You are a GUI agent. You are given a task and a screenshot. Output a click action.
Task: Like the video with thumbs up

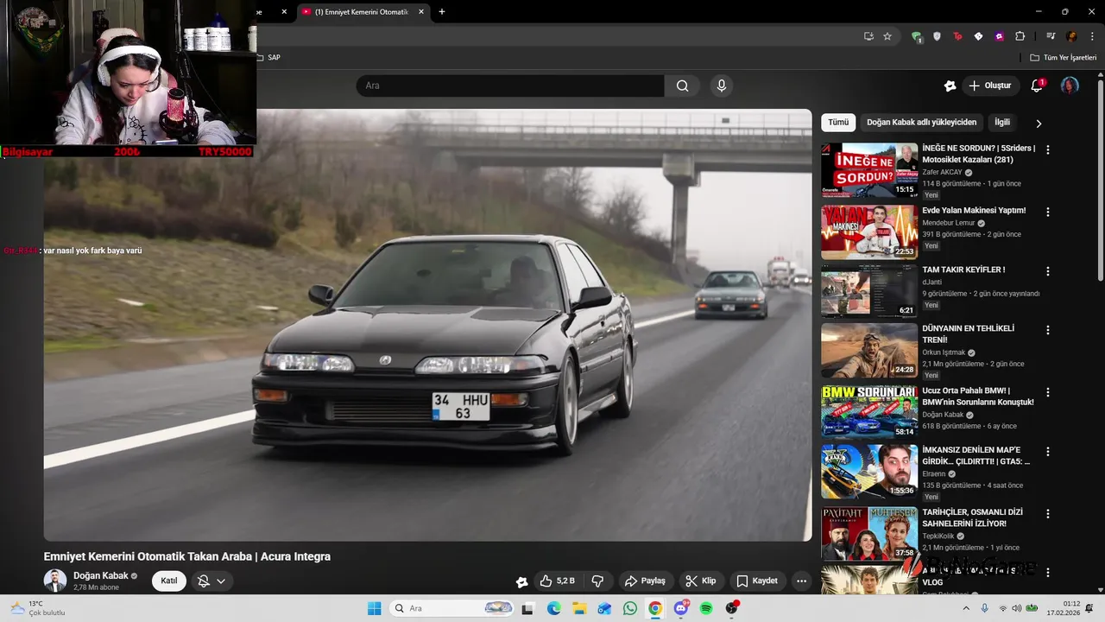[x=557, y=581]
